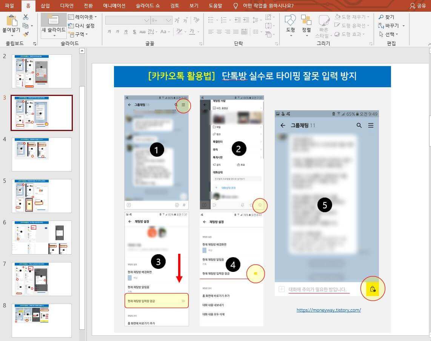Select the Format Painter brush icon
Image resolution: width=431 pixels, height=341 pixels.
click(x=26, y=34)
